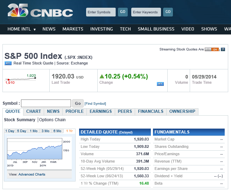231x192 pixels.
Task: Click the Low Today value 1,909.82
Action: coord(141,146)
